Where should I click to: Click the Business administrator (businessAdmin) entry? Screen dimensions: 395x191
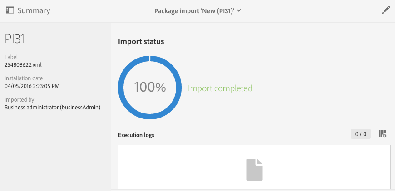(x=52, y=107)
